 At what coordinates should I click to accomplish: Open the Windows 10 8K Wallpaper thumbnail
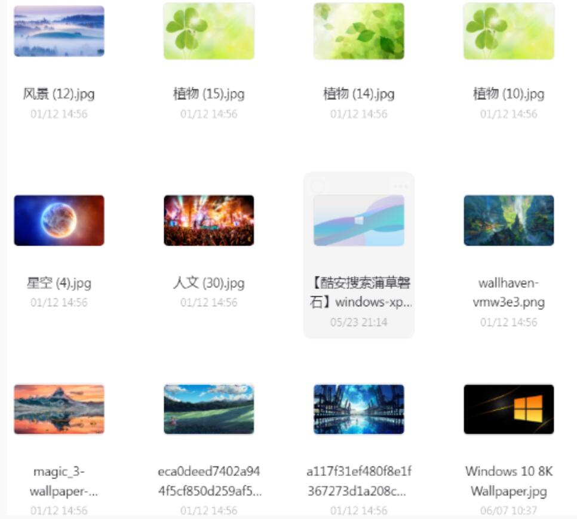click(508, 409)
